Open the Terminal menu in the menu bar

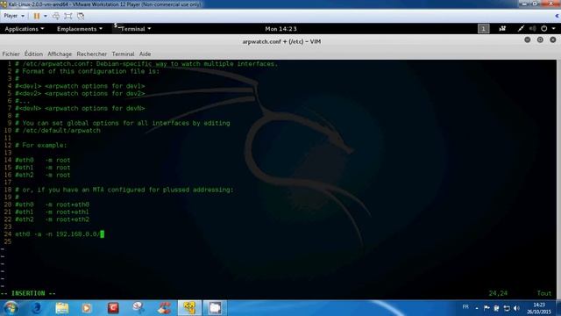[x=123, y=54]
